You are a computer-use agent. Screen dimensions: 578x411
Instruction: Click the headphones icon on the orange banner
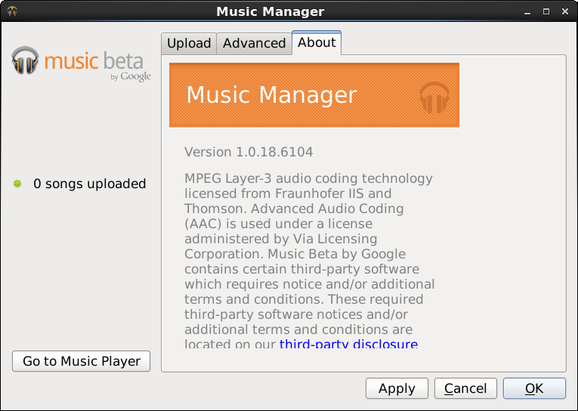click(x=434, y=97)
